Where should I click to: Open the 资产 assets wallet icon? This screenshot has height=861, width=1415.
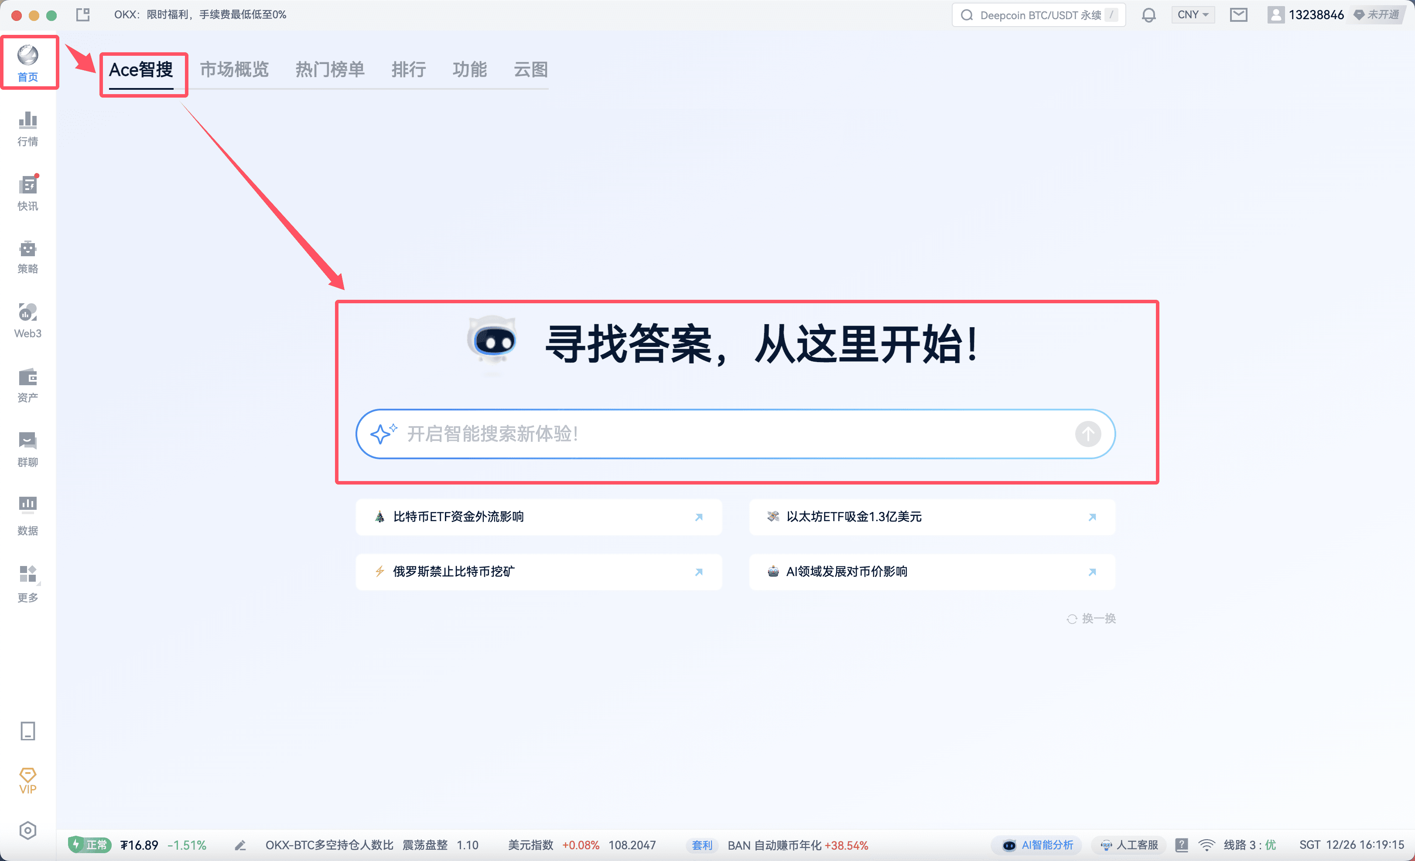tap(27, 386)
